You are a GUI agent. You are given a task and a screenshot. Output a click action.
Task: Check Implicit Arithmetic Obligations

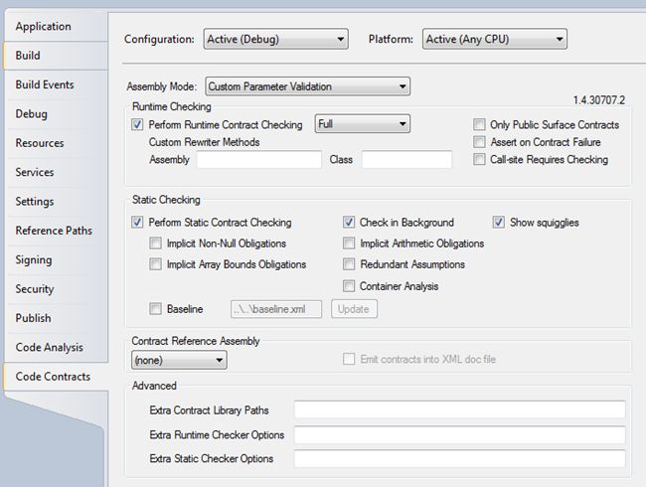coord(349,243)
